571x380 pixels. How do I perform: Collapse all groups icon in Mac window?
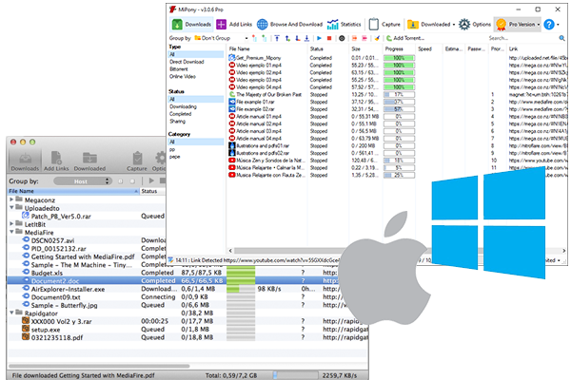pos(132,181)
